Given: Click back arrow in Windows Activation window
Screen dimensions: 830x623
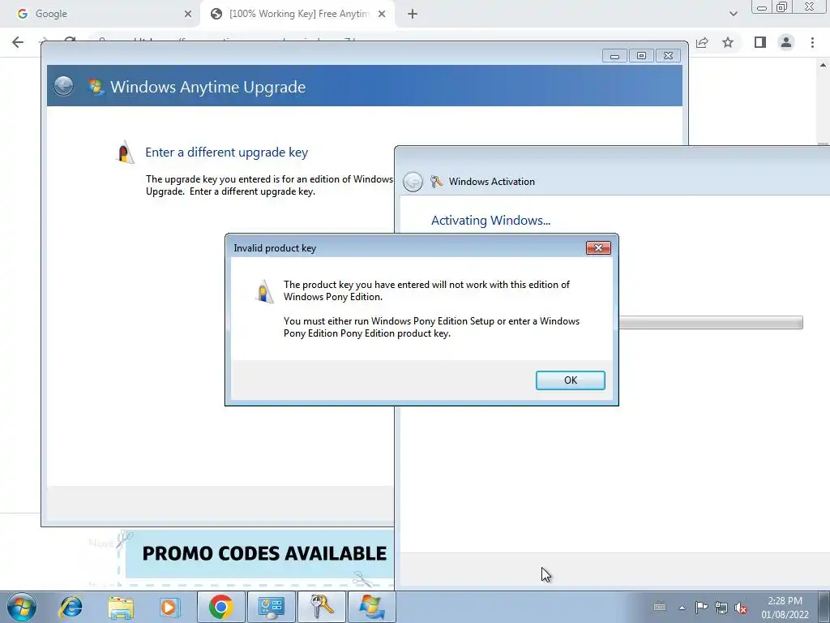Looking at the screenshot, I should (413, 182).
